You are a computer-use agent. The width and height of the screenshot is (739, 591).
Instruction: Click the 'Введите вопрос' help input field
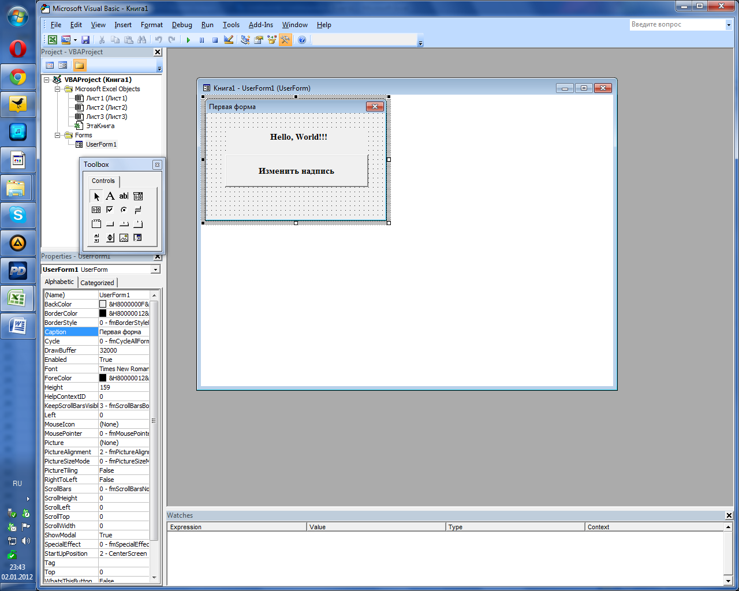pyautogui.click(x=677, y=25)
